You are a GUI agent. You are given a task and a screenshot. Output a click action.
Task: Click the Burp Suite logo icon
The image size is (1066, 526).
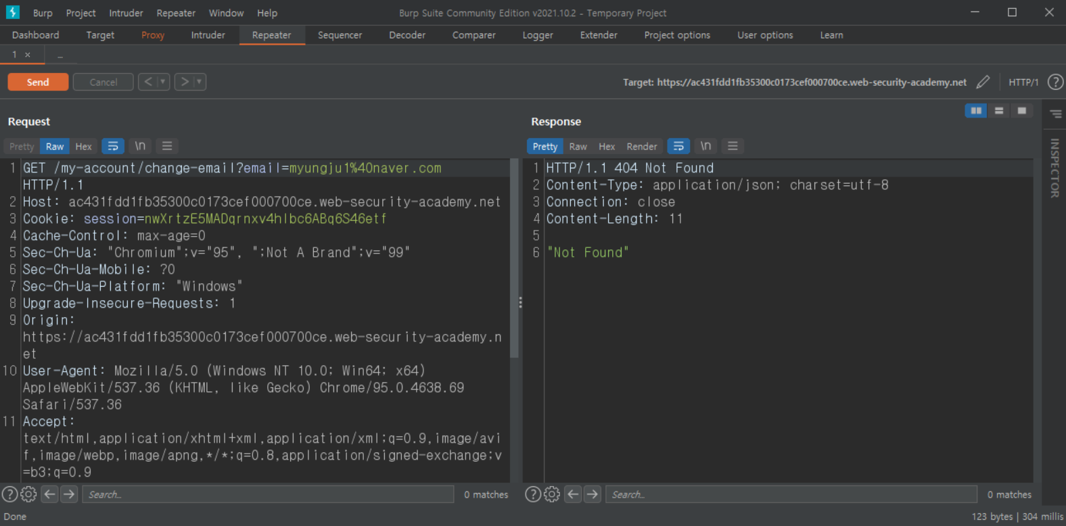coord(13,12)
